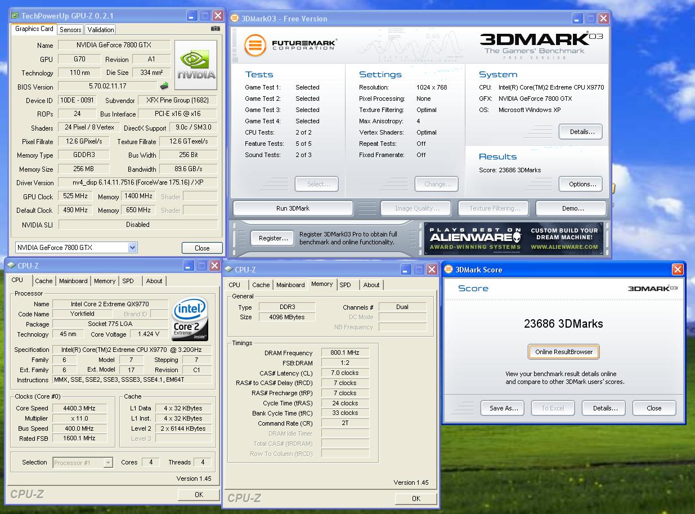The image size is (695, 514).
Task: Click Close in 3DMark Score window
Action: click(654, 408)
